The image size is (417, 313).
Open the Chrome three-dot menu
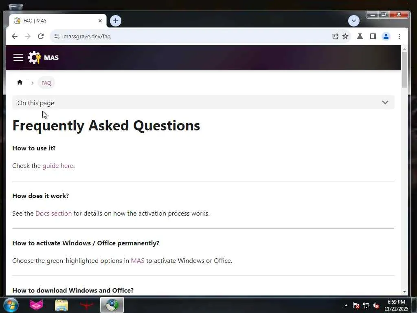pyautogui.click(x=399, y=36)
